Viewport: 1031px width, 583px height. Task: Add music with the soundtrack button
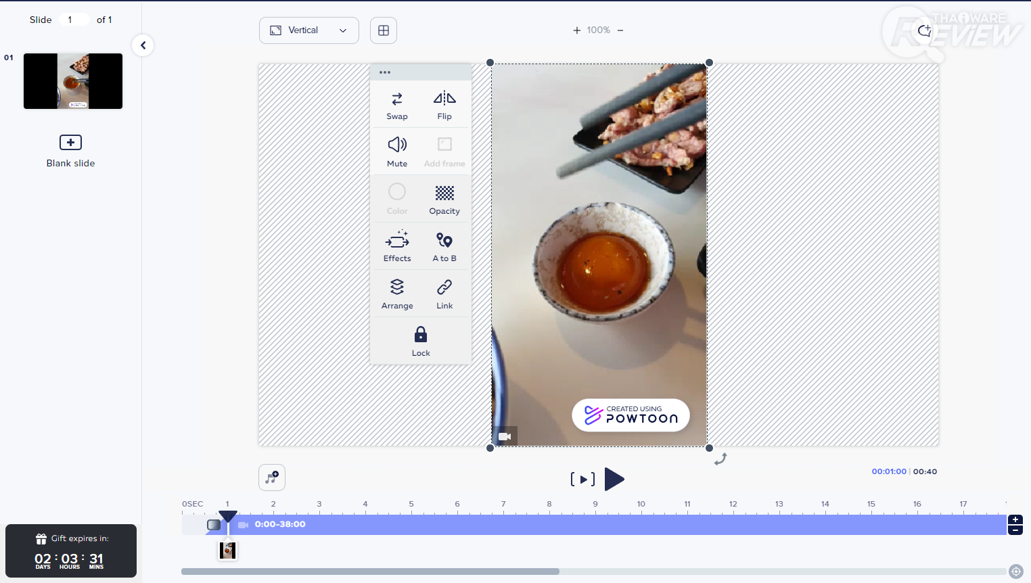[272, 477]
